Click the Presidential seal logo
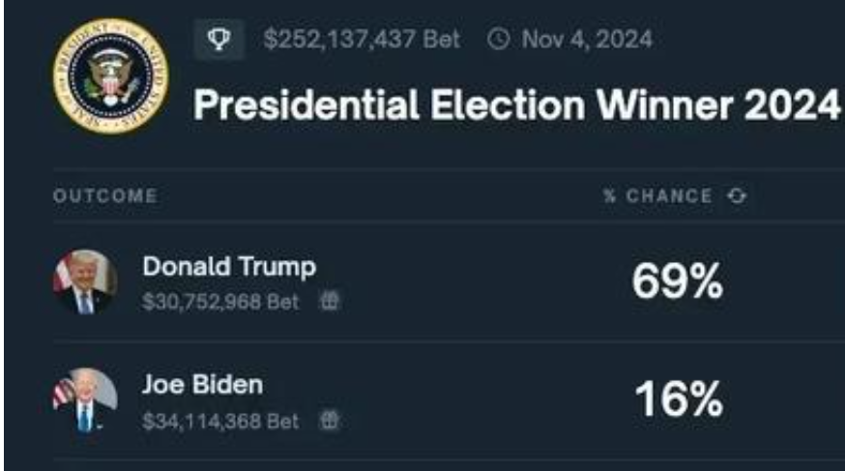The width and height of the screenshot is (845, 471). 110,75
